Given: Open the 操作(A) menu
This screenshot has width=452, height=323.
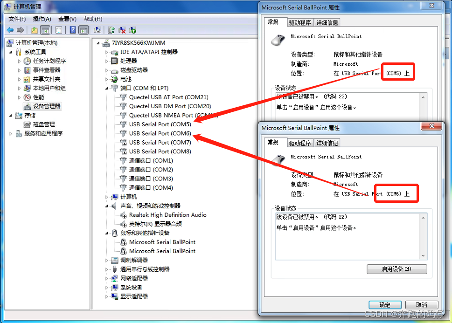Looking at the screenshot, I should tap(42, 19).
